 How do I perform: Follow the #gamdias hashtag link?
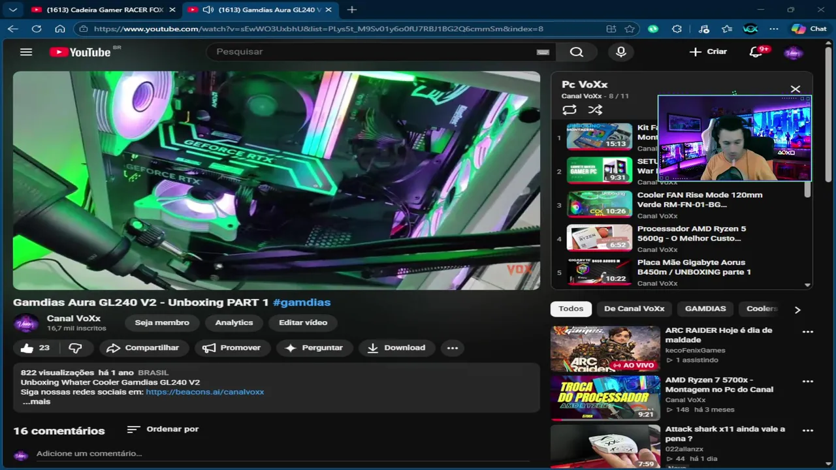[x=302, y=302]
